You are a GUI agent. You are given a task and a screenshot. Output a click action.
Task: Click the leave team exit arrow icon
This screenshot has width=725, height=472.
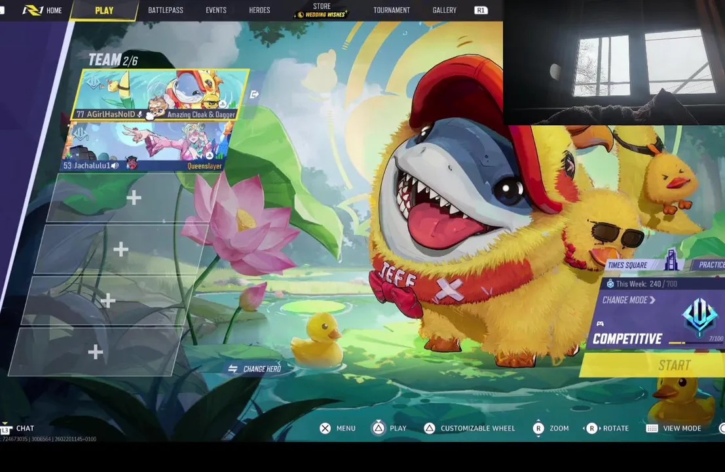tap(254, 94)
